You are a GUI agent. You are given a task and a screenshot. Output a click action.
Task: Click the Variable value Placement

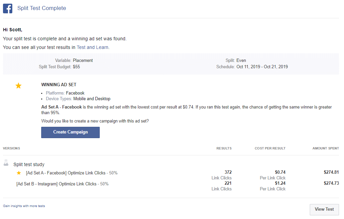tap(83, 60)
